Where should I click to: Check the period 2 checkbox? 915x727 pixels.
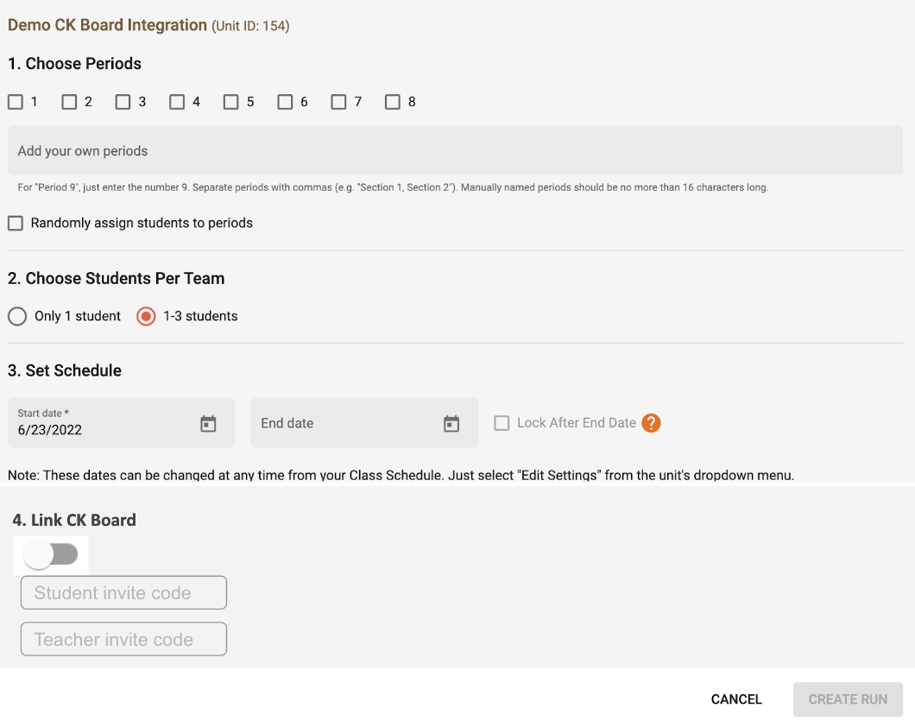69,102
